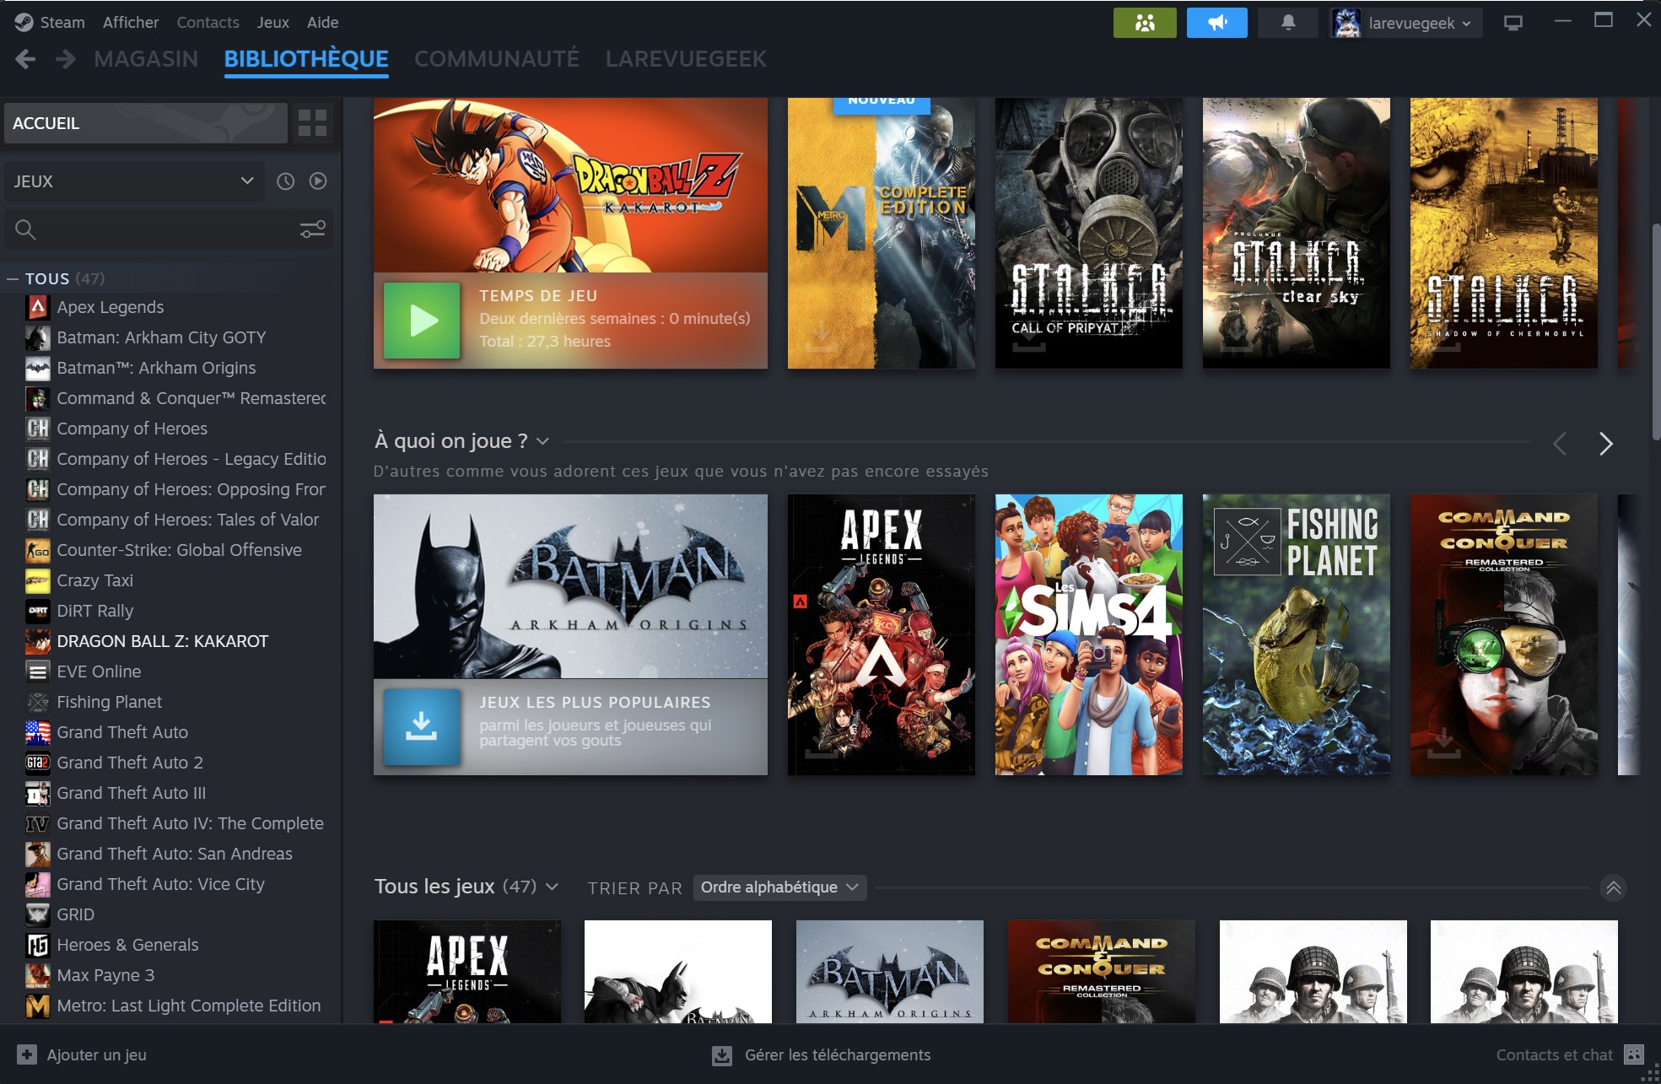Screen dimensions: 1661x1084
Task: Open the Ordre alphabétique sort dropdown
Action: [779, 887]
